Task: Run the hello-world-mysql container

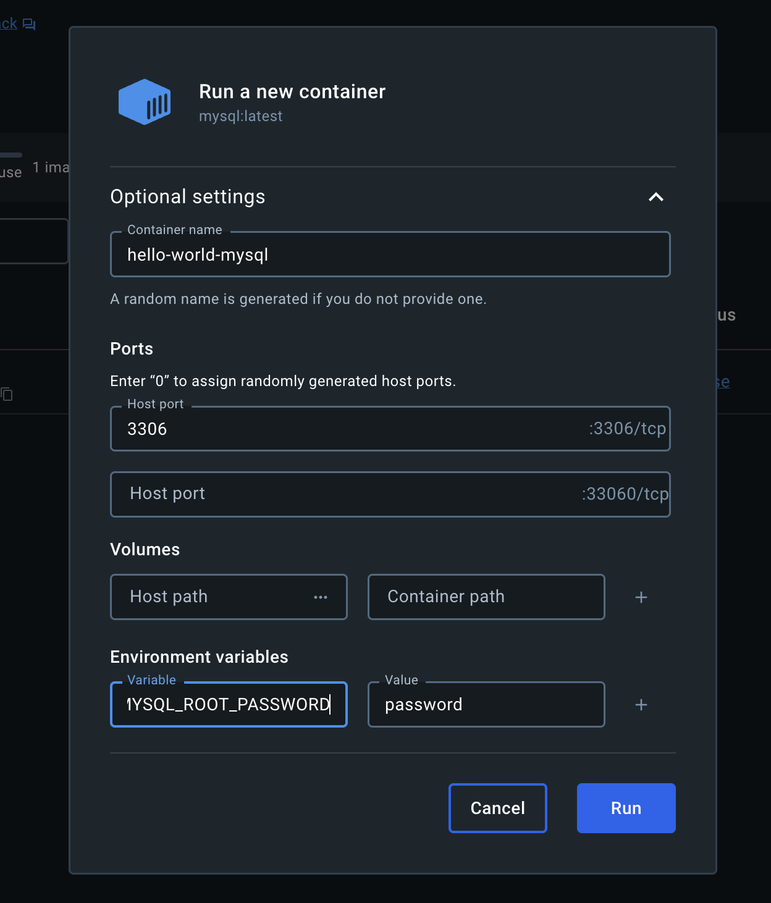Action: pos(625,808)
